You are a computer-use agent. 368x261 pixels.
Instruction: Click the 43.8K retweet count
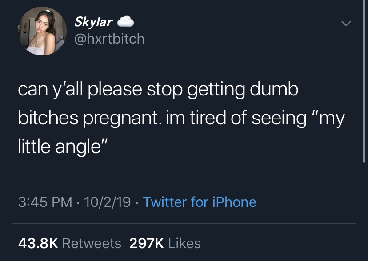click(38, 243)
